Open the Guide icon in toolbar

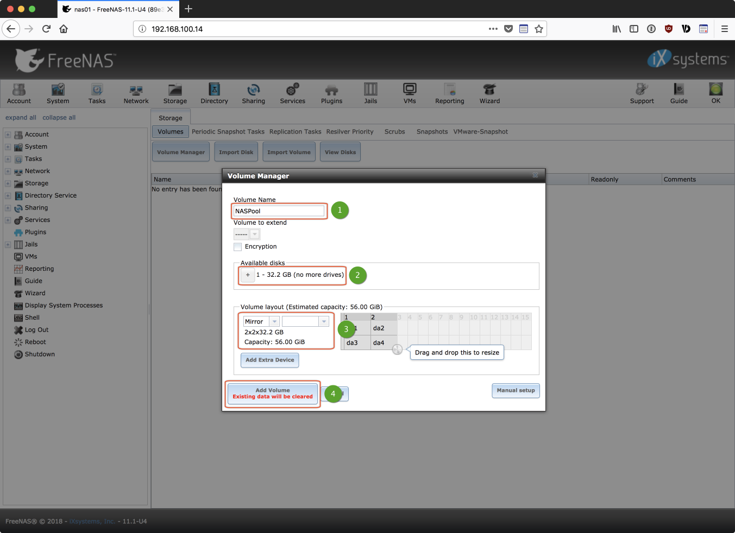679,93
